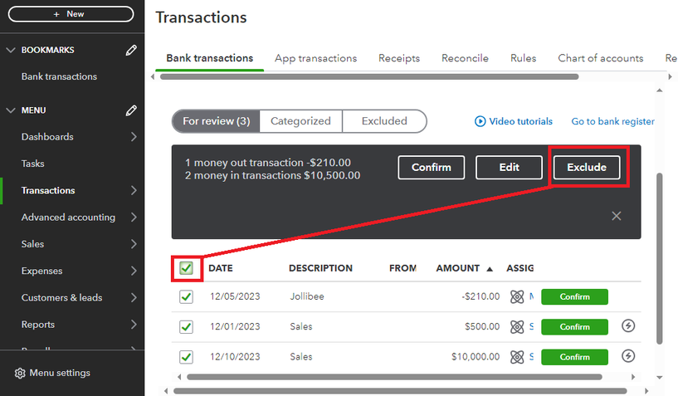Expand the Sales submenu arrow
Image resolution: width=678 pixels, height=396 pixels.
click(x=134, y=244)
